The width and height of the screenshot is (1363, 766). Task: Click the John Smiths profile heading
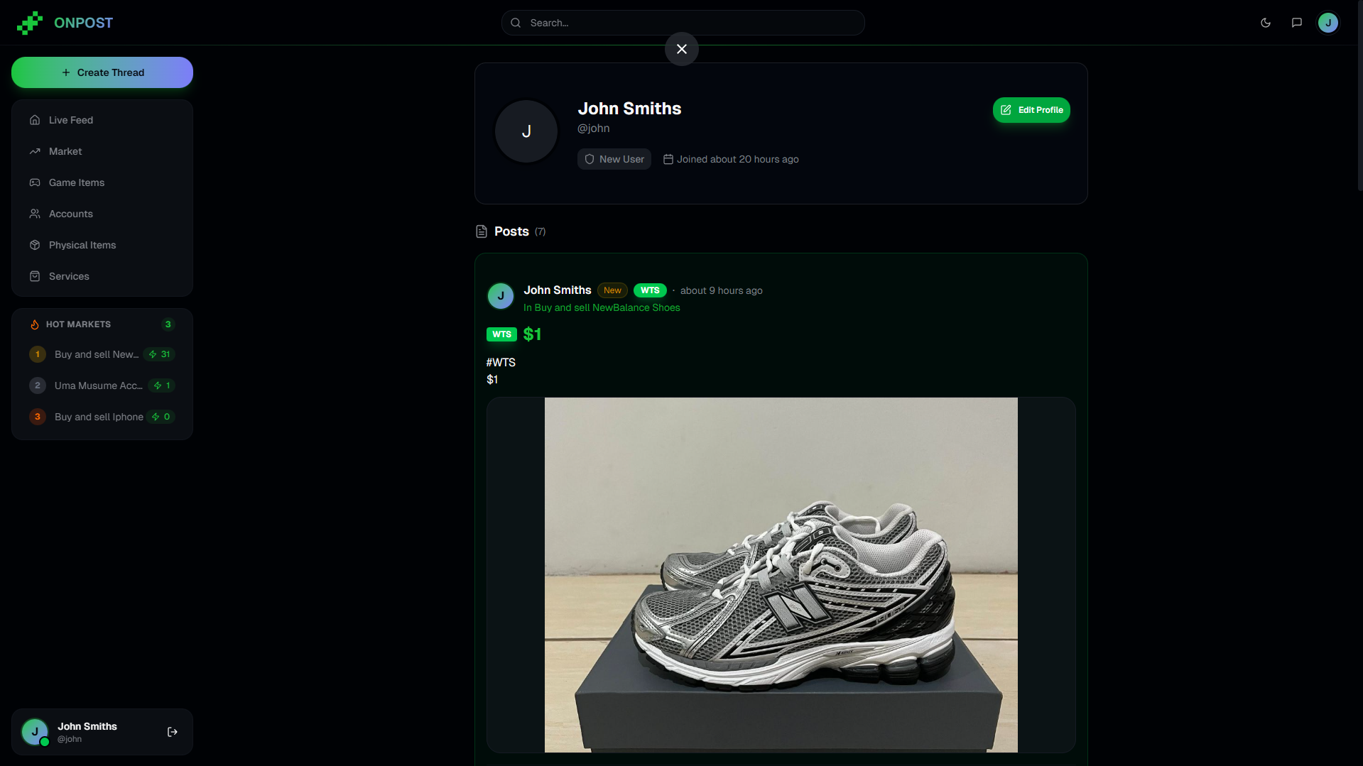pyautogui.click(x=629, y=109)
